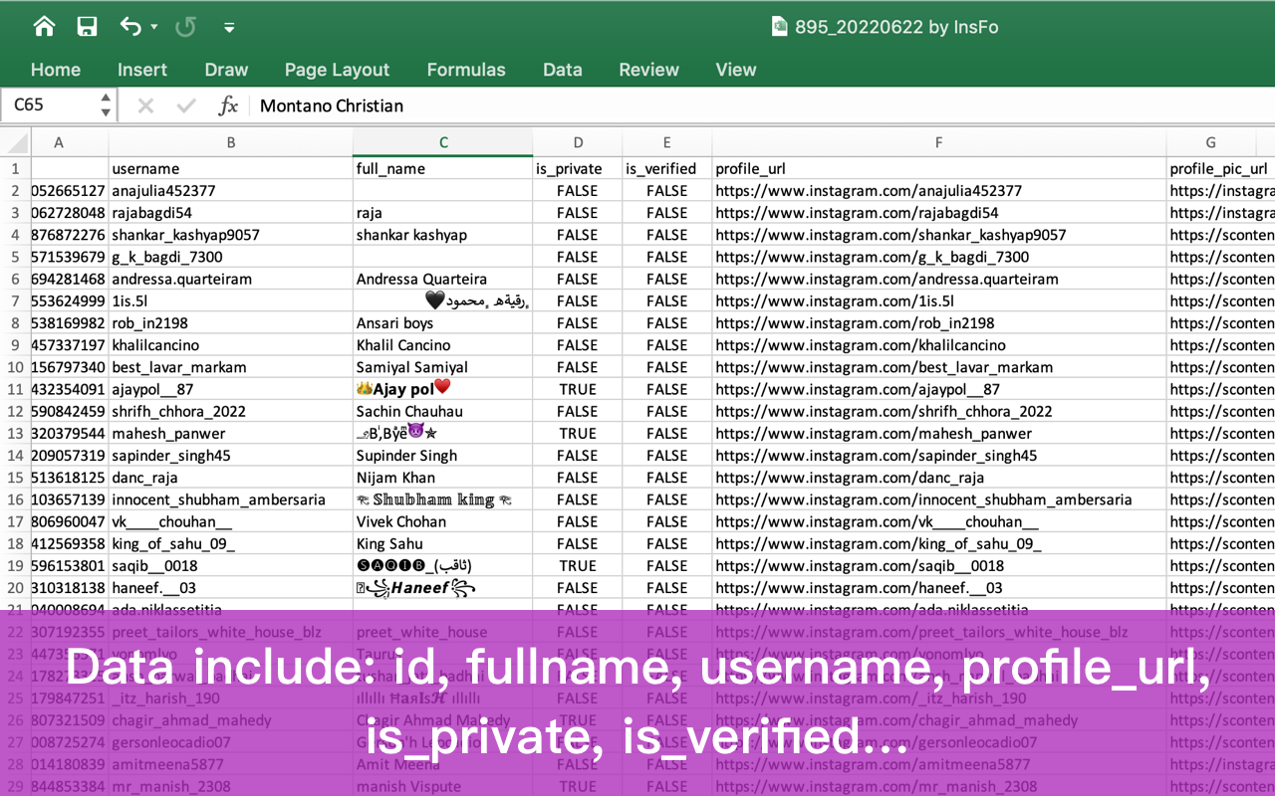Select cell with username anajulia452377

[230, 191]
